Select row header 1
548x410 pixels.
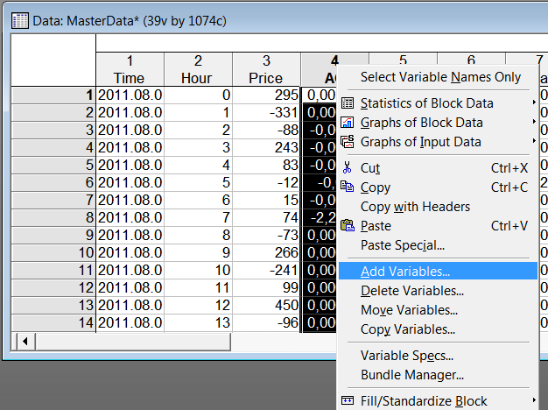coord(53,95)
